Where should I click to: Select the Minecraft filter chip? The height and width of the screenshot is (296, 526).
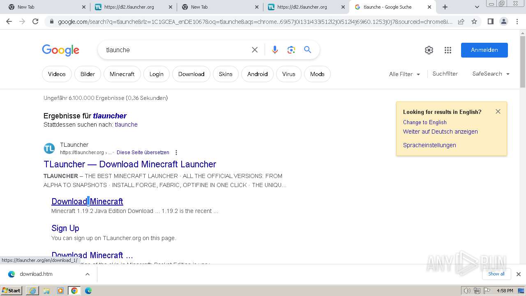coord(122,74)
